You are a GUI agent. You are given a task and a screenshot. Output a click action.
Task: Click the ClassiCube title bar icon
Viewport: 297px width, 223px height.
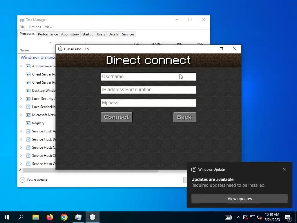pos(60,49)
